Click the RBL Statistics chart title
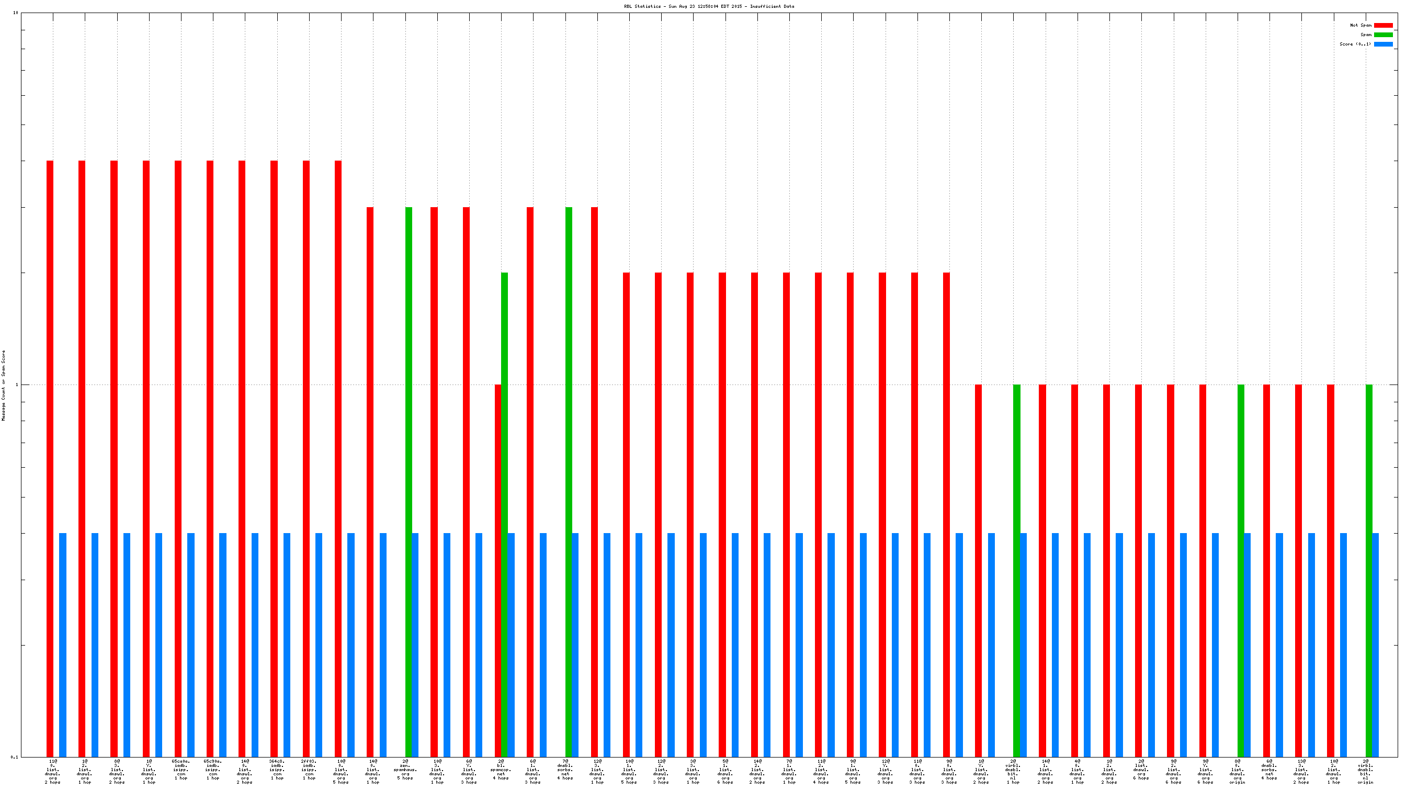The image size is (1406, 791). pyautogui.click(x=709, y=7)
